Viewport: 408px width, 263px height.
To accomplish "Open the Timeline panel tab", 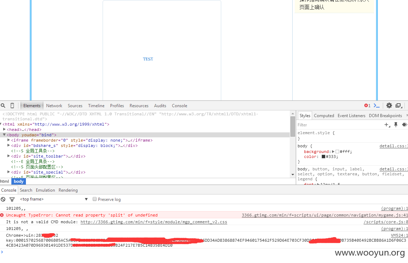I will click(x=96, y=106).
